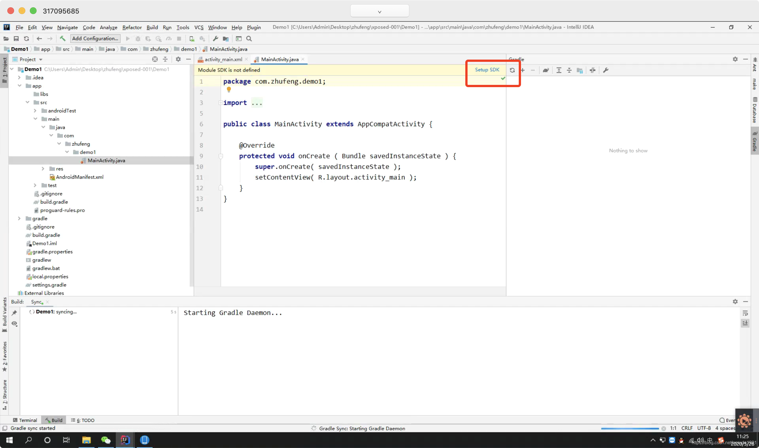
Task: Toggle the Build Variants side button
Action: 5,315
